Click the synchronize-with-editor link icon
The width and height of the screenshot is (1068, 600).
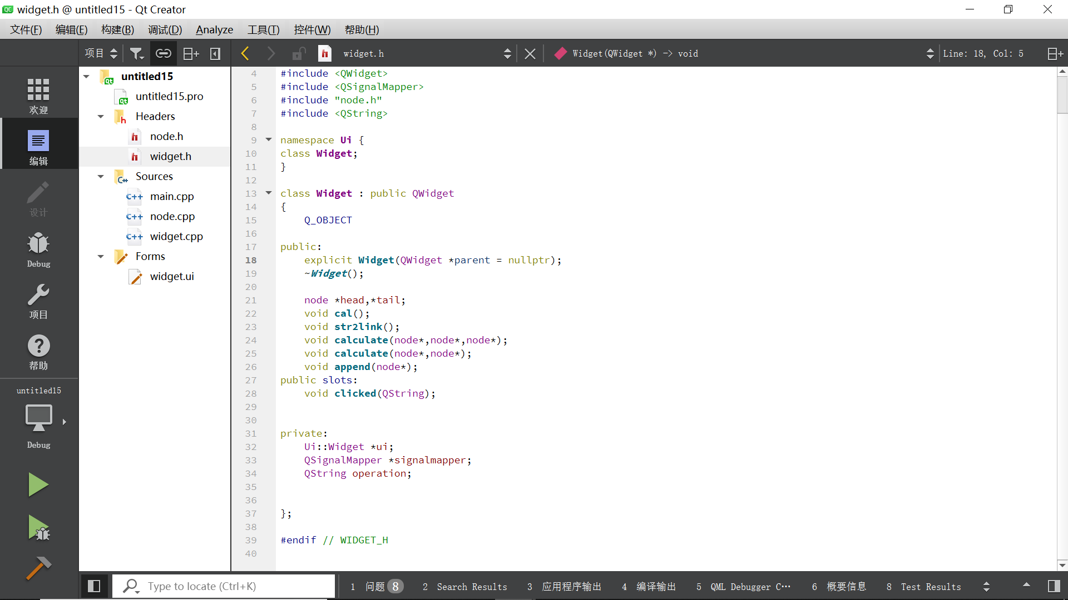[164, 53]
